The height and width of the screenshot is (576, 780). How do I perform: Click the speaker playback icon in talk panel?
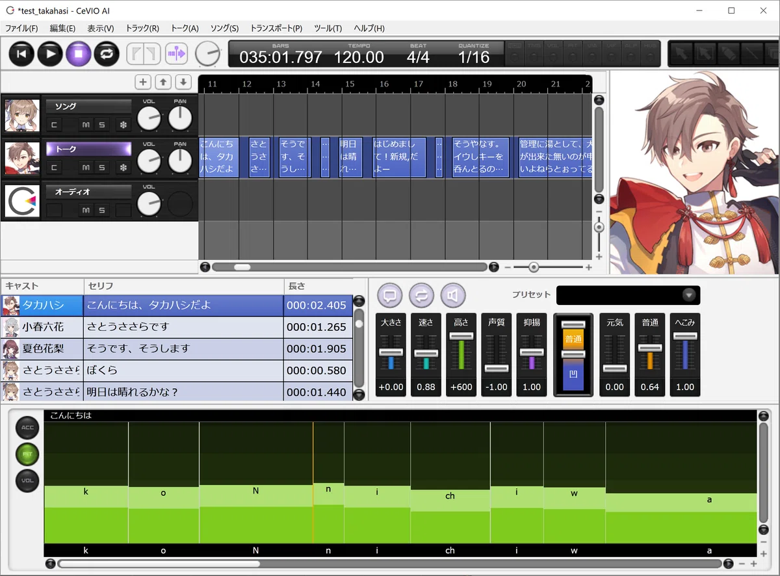coord(453,296)
